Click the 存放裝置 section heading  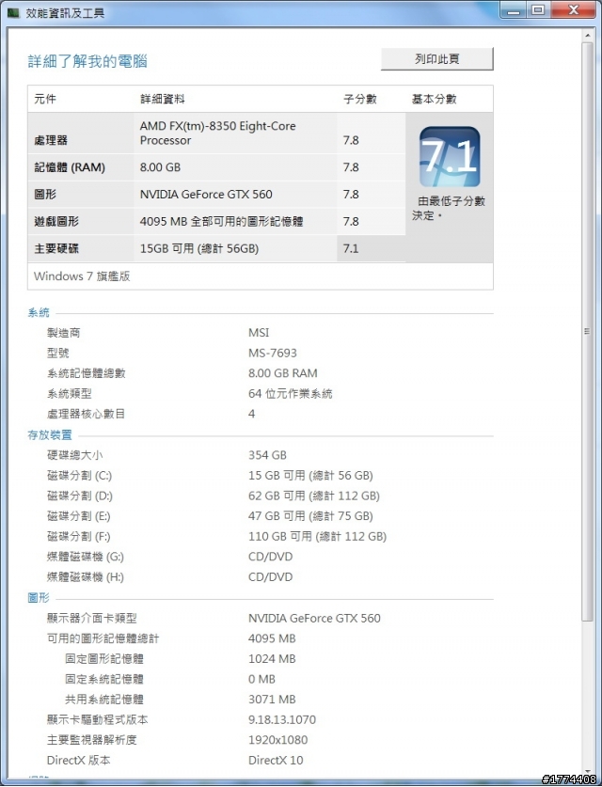(50, 435)
